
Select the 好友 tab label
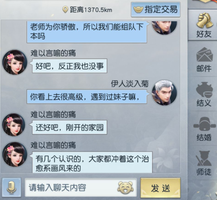tap(204, 34)
